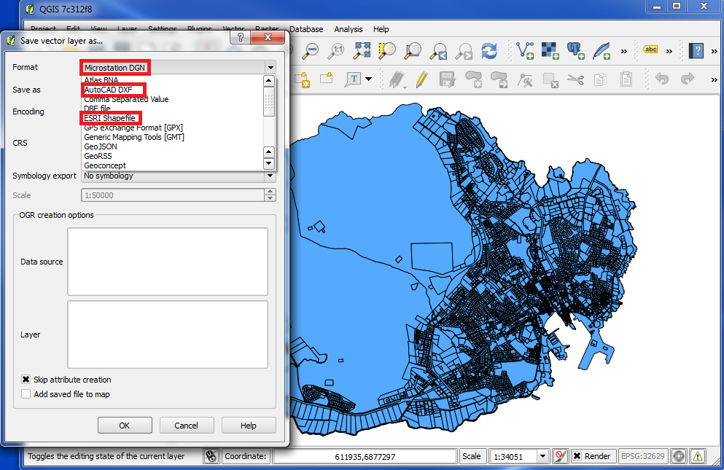Viewport: 724px width, 470px height.
Task: Open the Help menu
Action: (381, 29)
